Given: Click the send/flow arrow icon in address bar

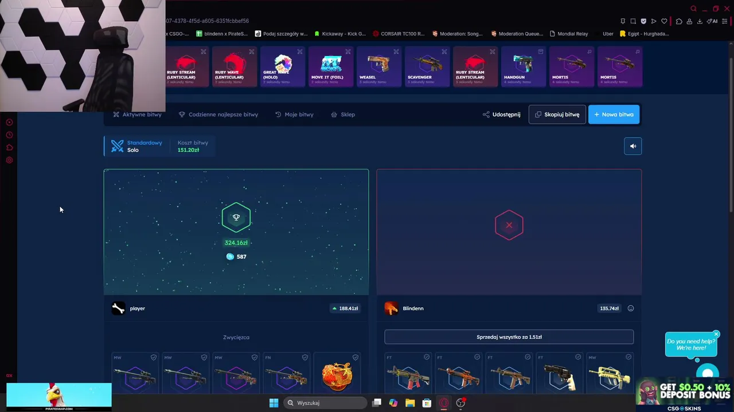Looking at the screenshot, I should (x=654, y=21).
